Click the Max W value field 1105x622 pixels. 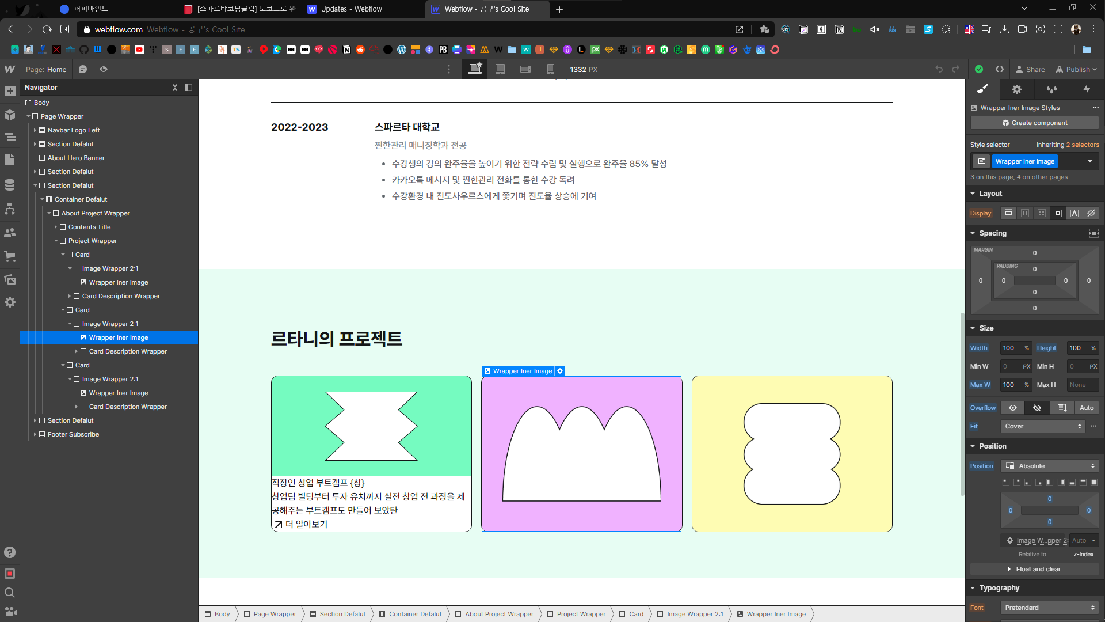pyautogui.click(x=1011, y=385)
